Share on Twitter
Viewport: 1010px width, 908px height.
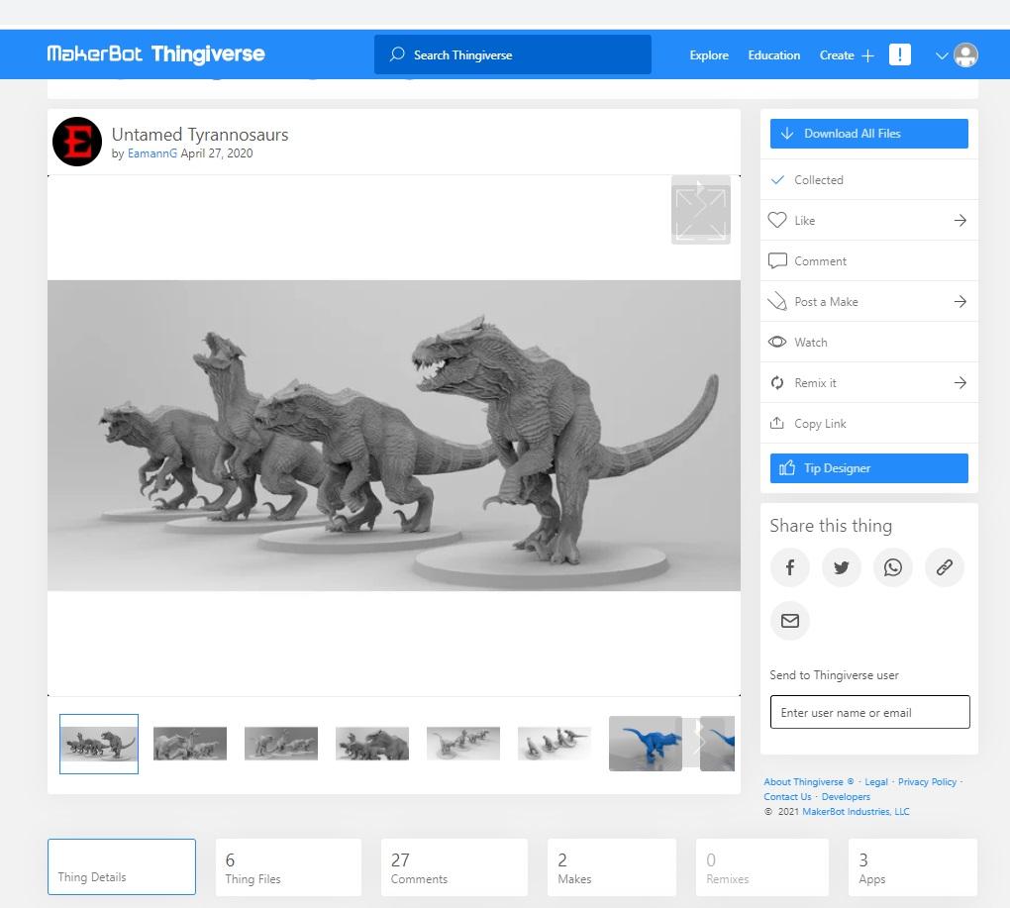point(842,567)
